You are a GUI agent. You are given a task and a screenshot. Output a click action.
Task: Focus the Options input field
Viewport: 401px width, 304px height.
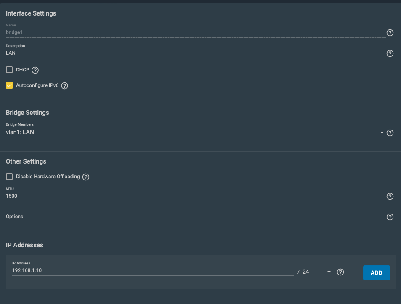[196, 217]
